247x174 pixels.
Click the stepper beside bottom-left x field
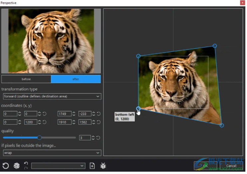click(x=20, y=122)
